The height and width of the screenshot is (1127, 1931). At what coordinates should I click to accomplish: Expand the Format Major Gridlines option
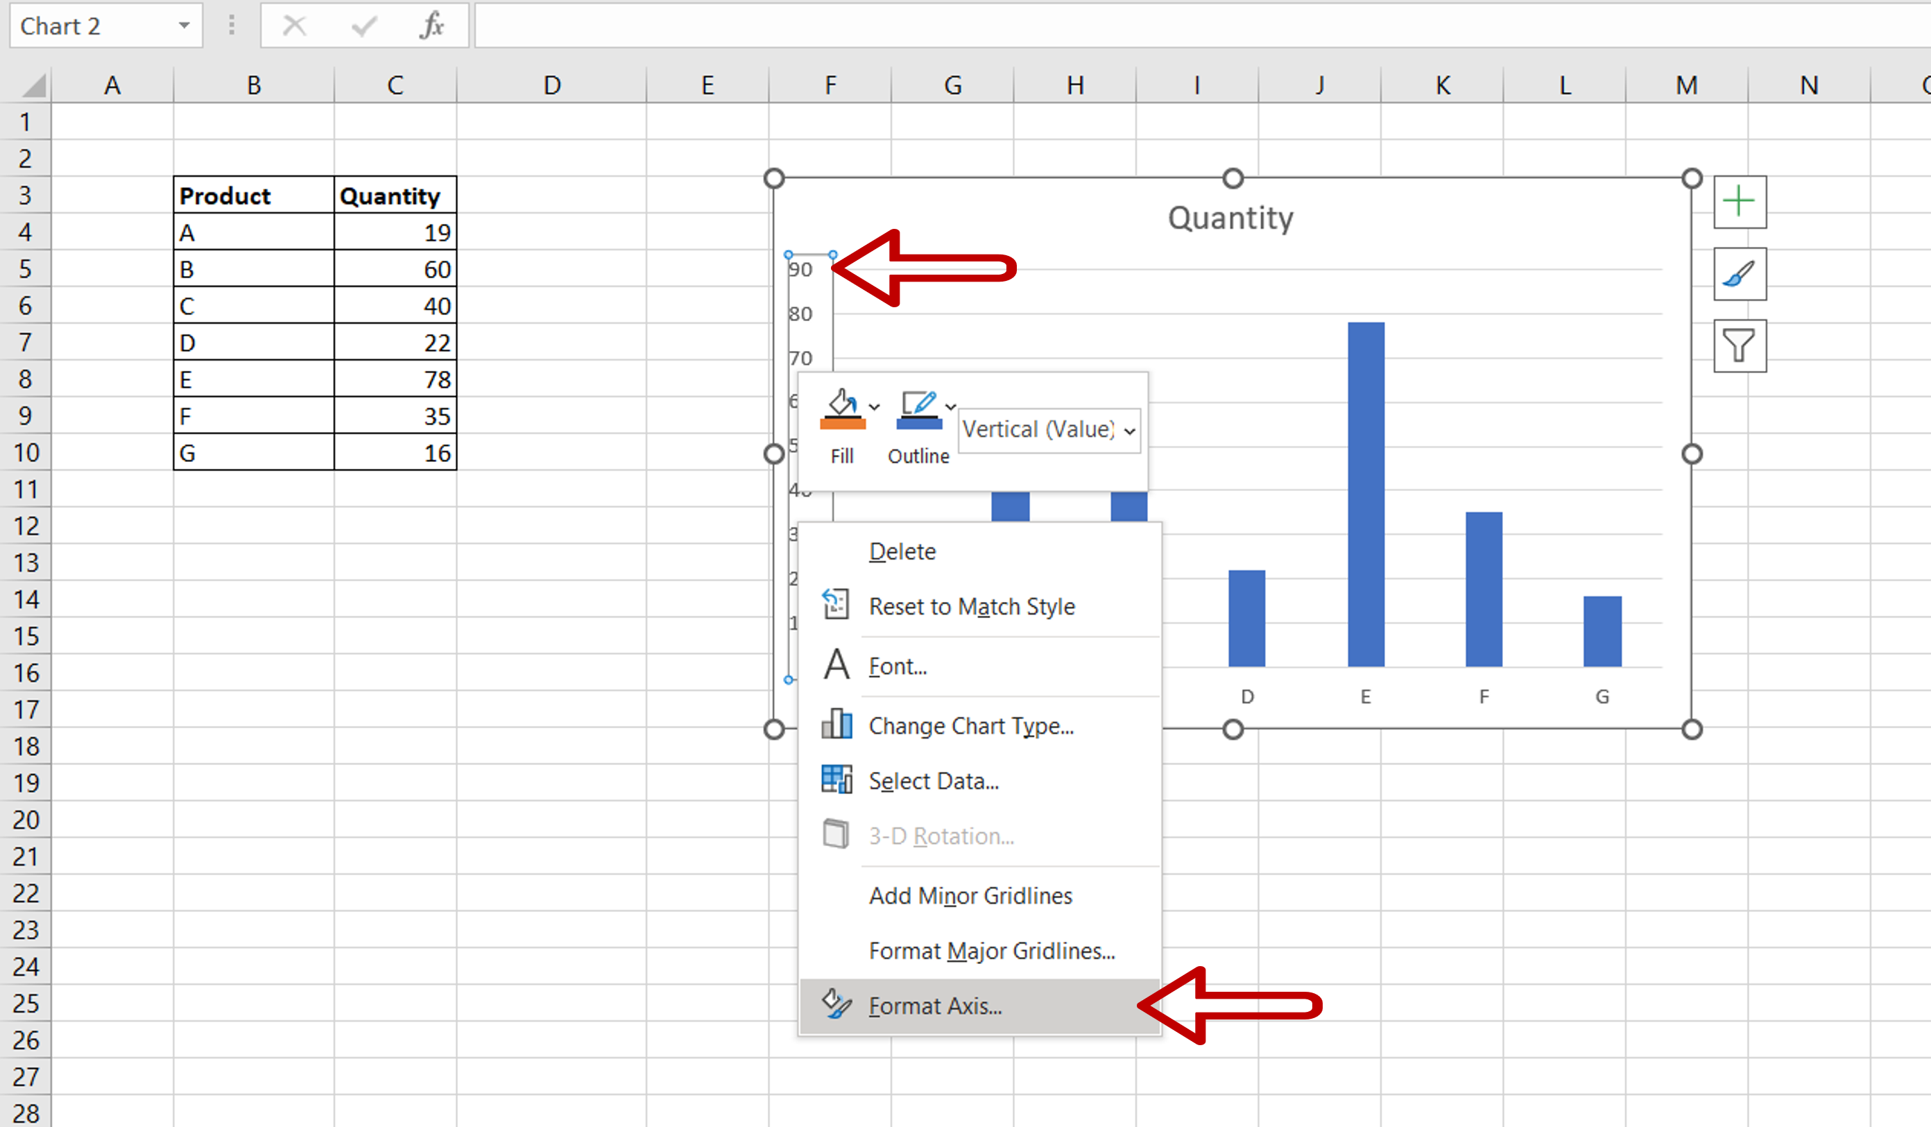coord(989,950)
